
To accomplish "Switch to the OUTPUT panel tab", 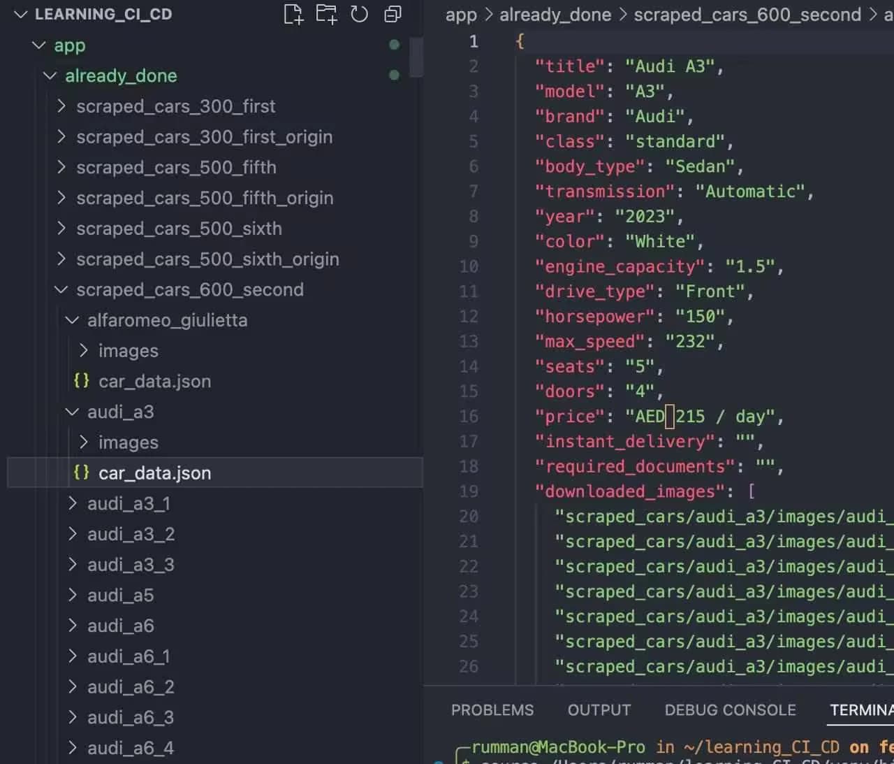I will coord(599,710).
